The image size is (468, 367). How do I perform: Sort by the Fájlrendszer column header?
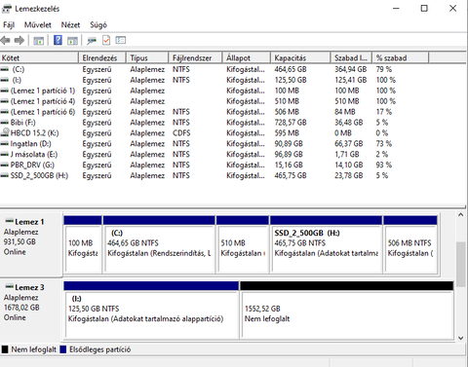pos(195,58)
